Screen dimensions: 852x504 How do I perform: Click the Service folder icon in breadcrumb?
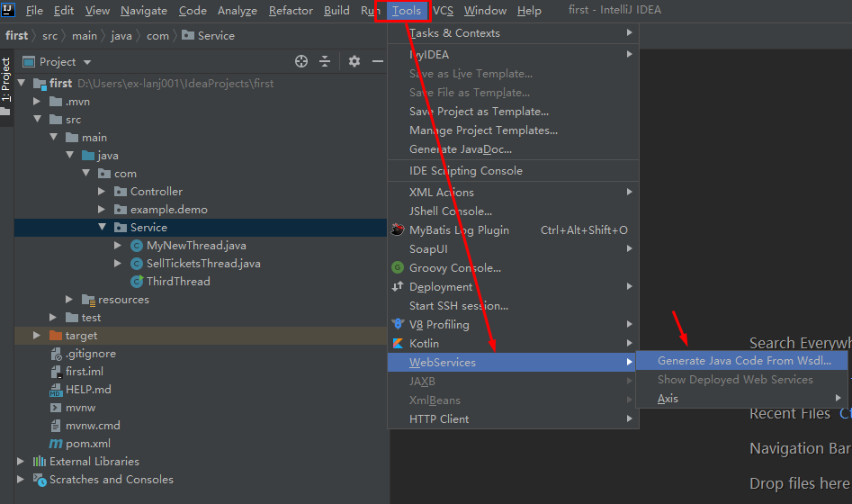point(188,35)
